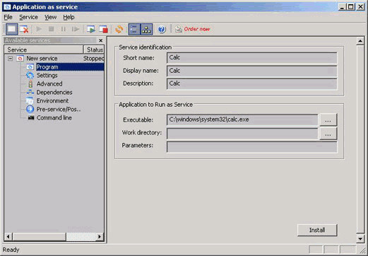Toggle the list view toolbar button
The height and width of the screenshot is (256, 368).
coord(134,29)
